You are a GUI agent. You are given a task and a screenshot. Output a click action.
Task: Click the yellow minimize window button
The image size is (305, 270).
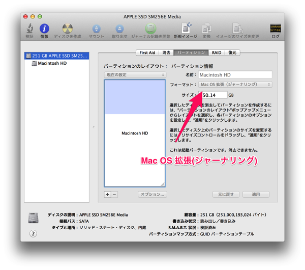click(x=33, y=17)
